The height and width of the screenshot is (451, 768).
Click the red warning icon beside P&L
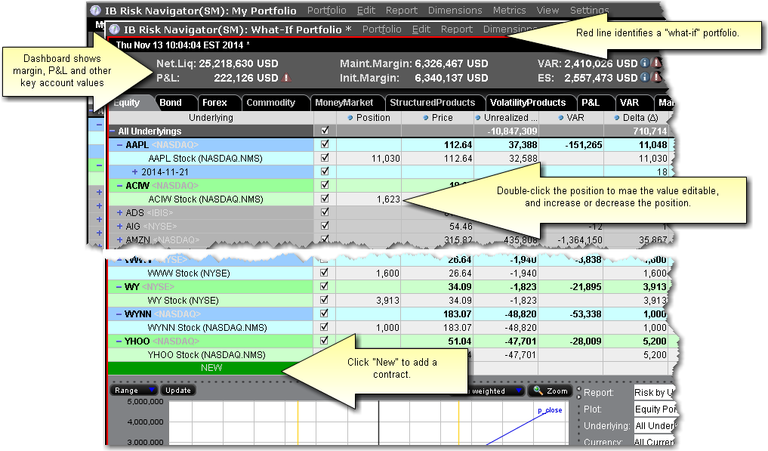tap(286, 78)
